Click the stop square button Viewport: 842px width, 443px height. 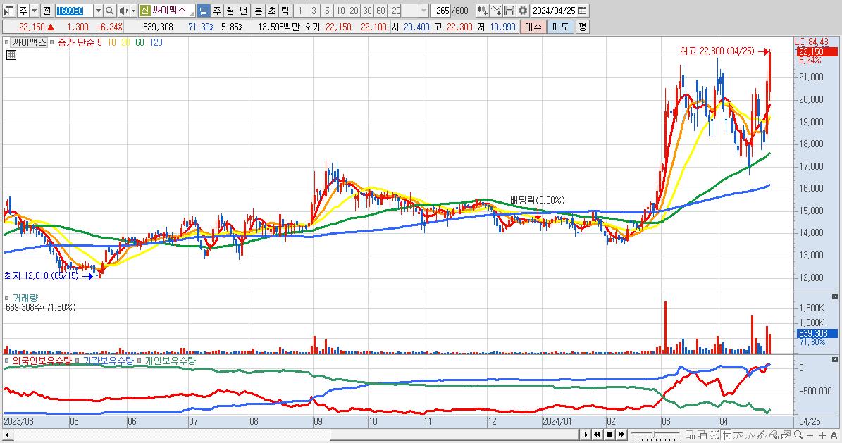tap(609, 435)
